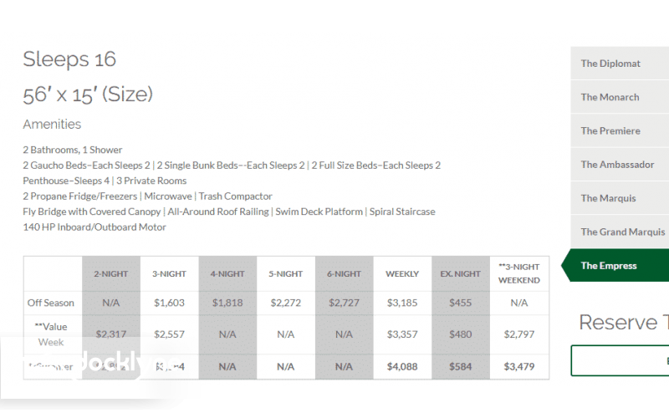
Task: Select the Off Season row label
Action: pyautogui.click(x=51, y=303)
